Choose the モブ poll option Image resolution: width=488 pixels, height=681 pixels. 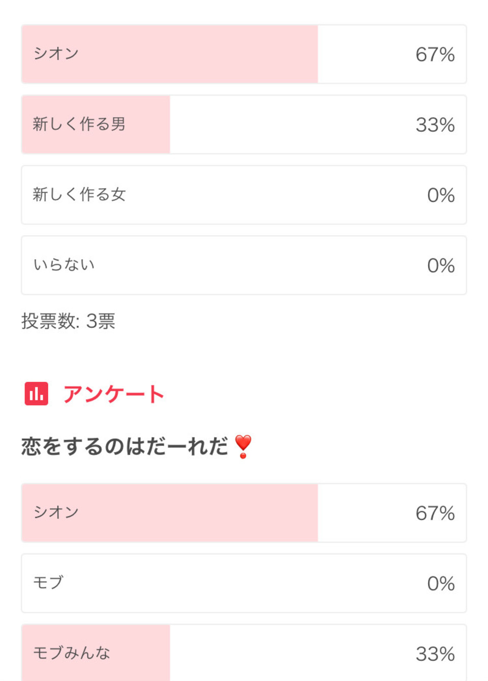pos(244,583)
